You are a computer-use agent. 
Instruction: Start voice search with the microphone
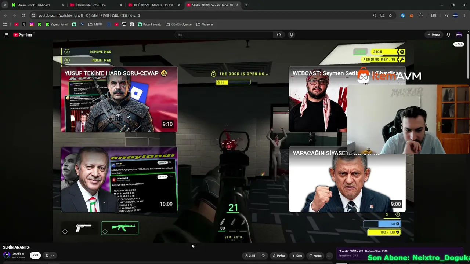click(x=292, y=35)
